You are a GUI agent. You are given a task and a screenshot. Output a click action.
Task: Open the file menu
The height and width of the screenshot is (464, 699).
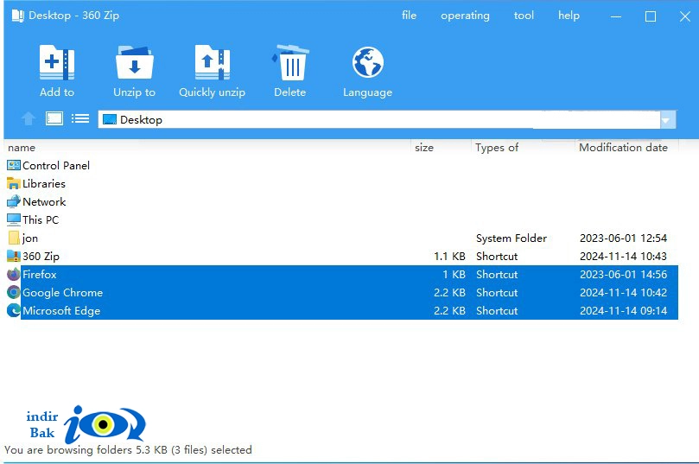coord(409,16)
